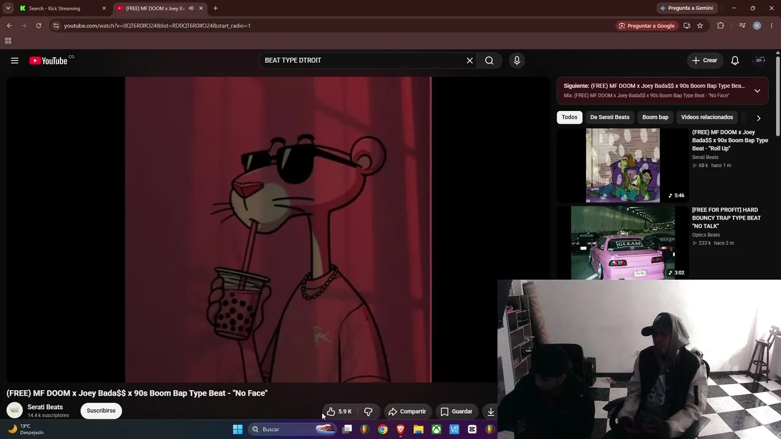Viewport: 781px width, 439px height.
Task: Click the taskbar Buscar search box
Action: click(x=293, y=429)
